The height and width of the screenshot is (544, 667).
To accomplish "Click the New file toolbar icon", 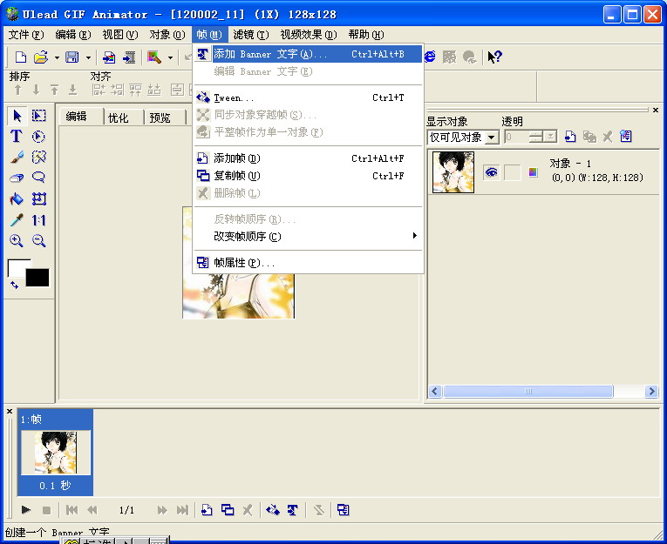I will (20, 57).
